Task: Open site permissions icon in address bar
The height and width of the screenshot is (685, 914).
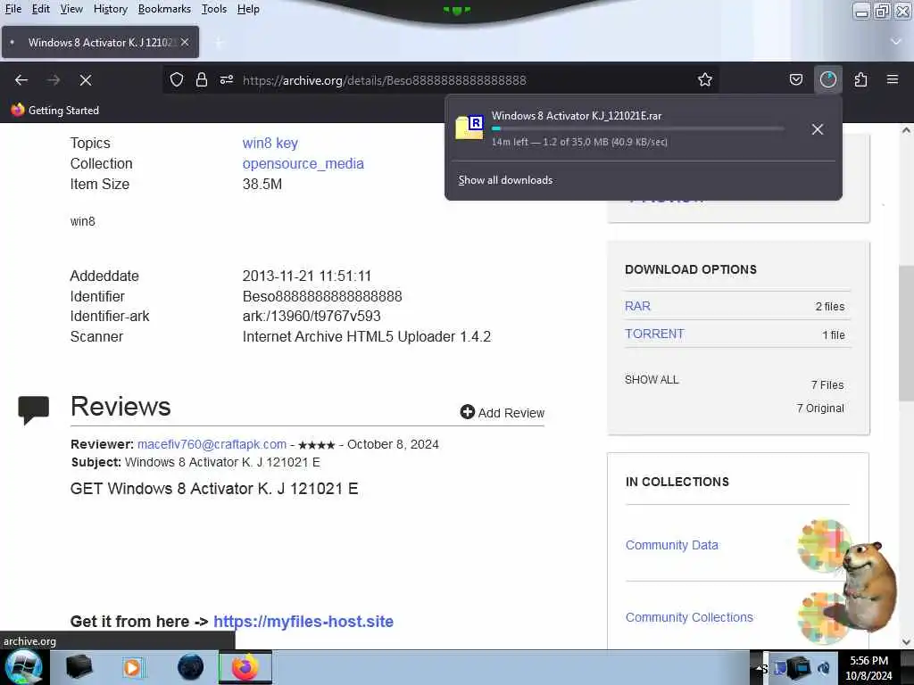Action: [227, 79]
